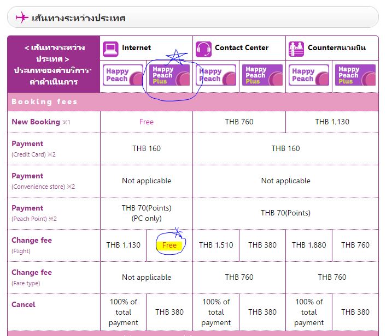Click Internet THB 380 cancel fee

click(169, 313)
